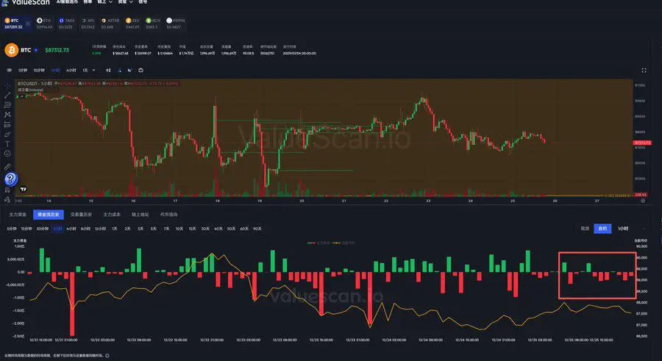Open the indicators icon in chart toolbar
662x361 pixels.
tap(119, 70)
